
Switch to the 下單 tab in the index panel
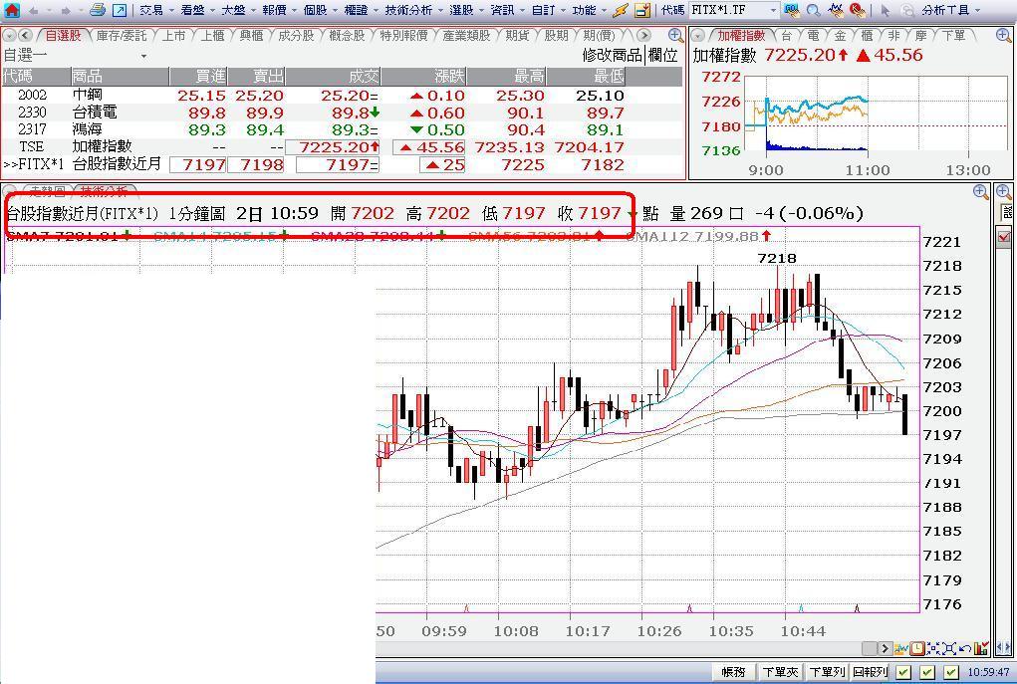point(953,36)
